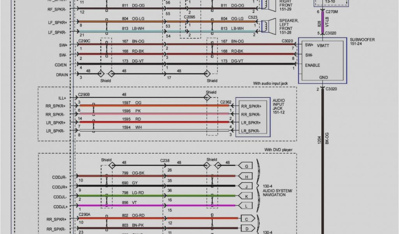Select the C238 connector label
This screenshot has height=234, width=399.
pyautogui.click(x=165, y=160)
